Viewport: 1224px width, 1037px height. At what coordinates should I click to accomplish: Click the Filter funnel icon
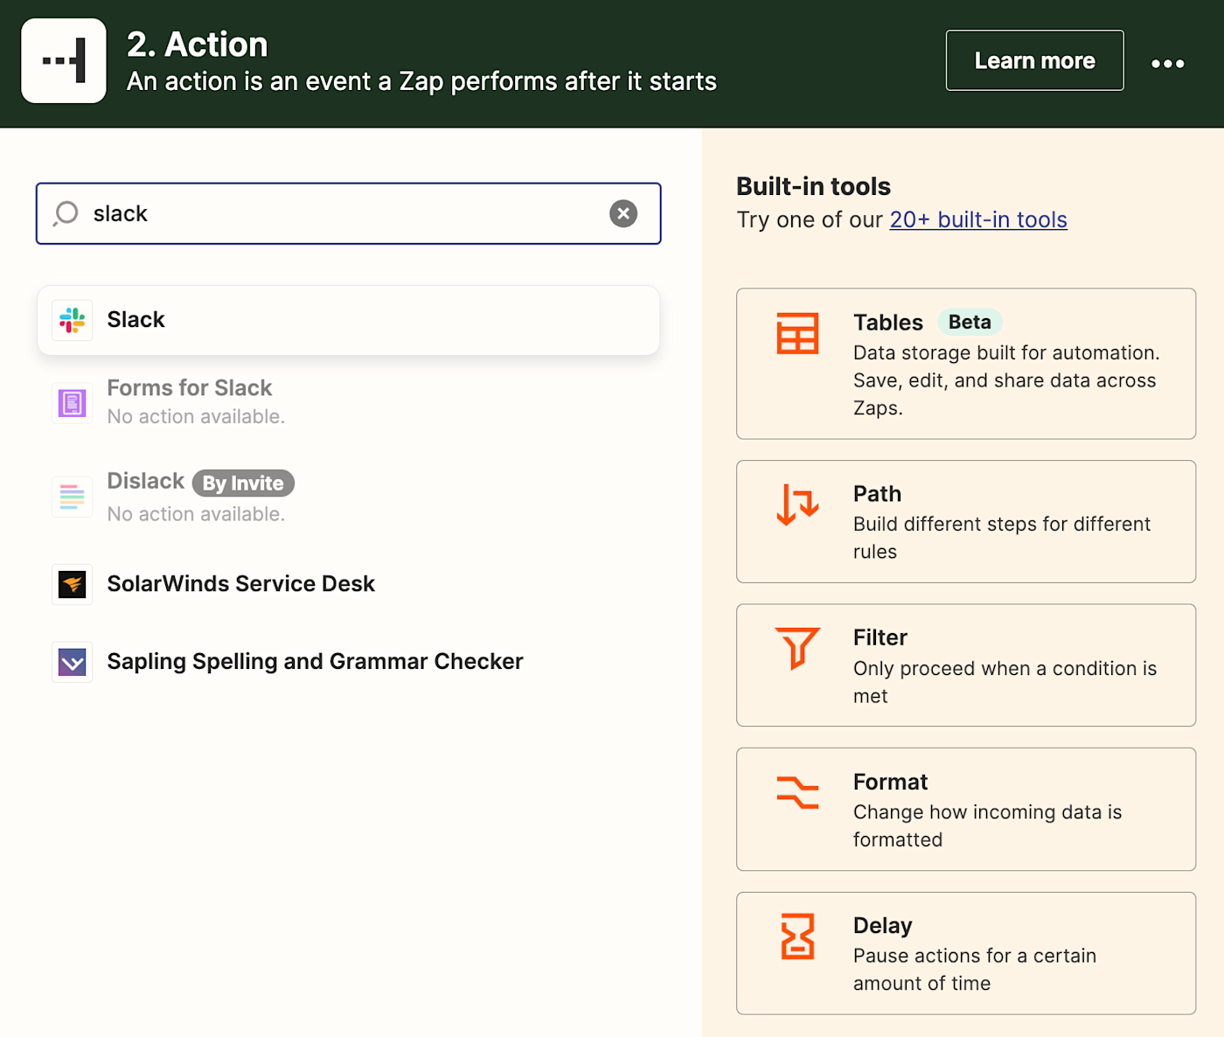tap(797, 648)
